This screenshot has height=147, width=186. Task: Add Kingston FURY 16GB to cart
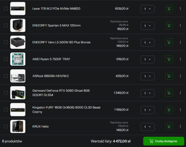pyautogui.click(x=169, y=110)
